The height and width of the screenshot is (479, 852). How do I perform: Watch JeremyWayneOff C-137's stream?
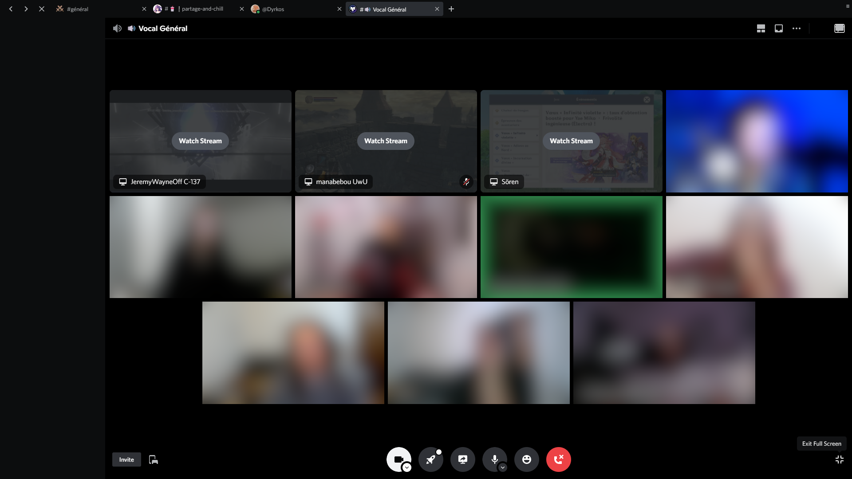point(200,141)
